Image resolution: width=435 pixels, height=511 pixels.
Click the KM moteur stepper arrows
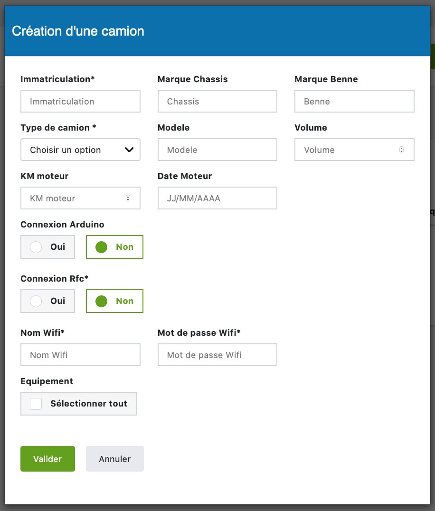point(128,198)
